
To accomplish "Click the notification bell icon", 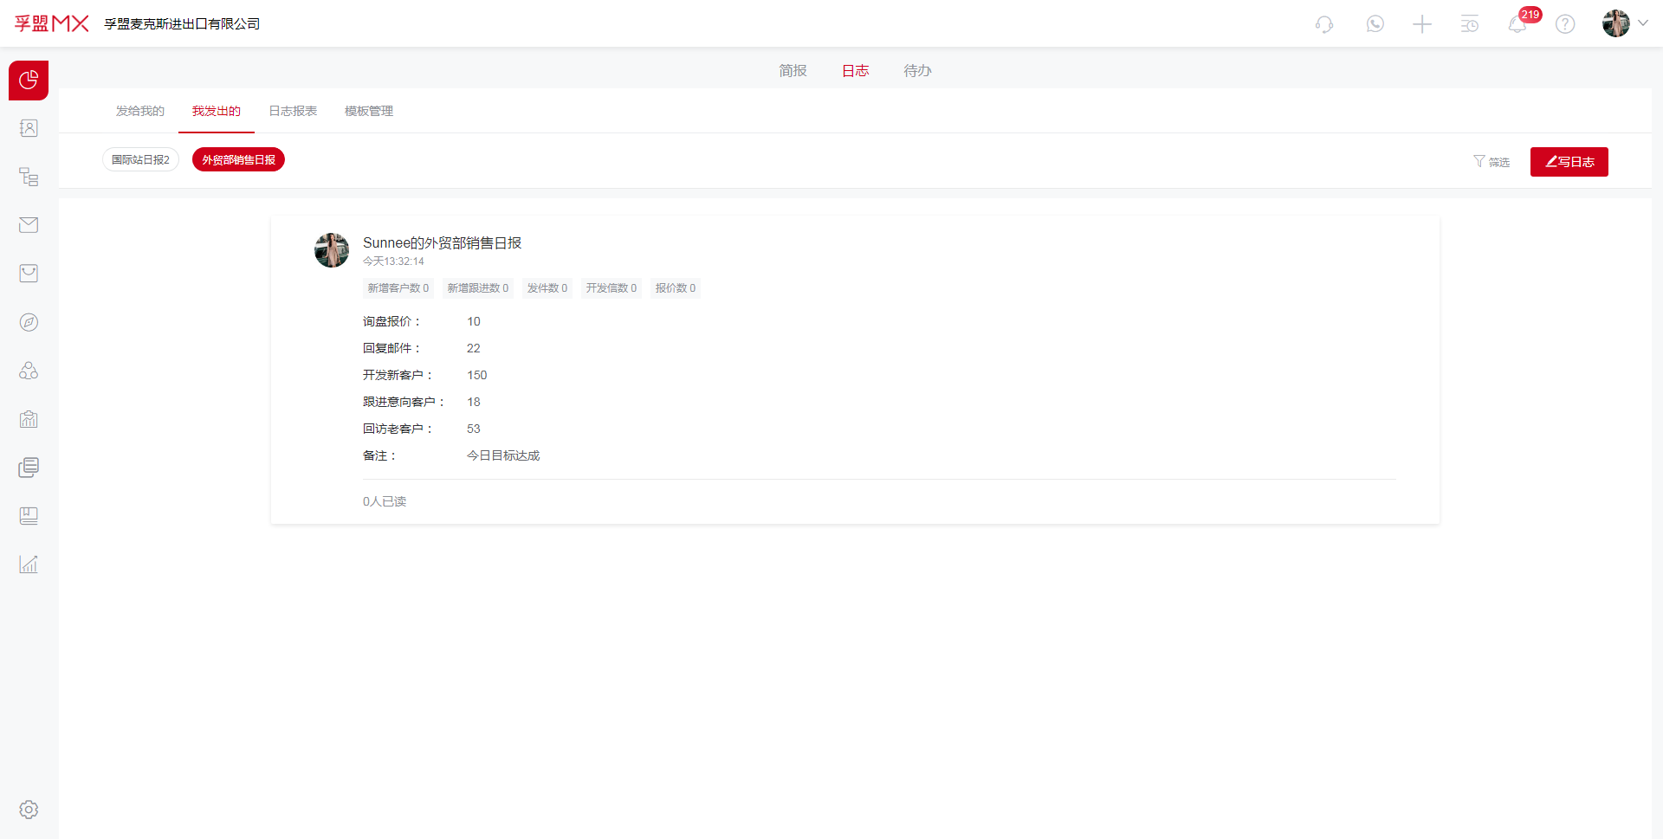I will click(x=1517, y=24).
